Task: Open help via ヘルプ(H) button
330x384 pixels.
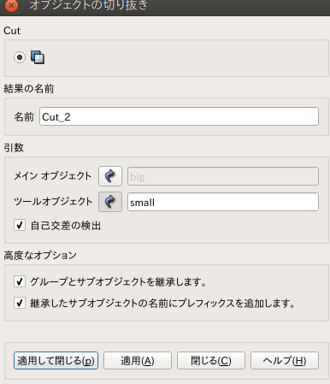Action: [x=285, y=361]
